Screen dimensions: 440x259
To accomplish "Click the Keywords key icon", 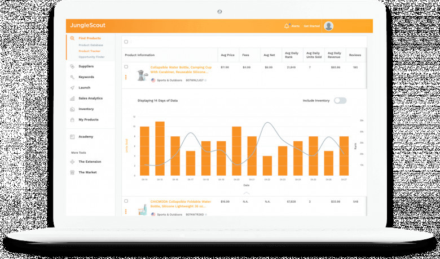I will coord(72,77).
